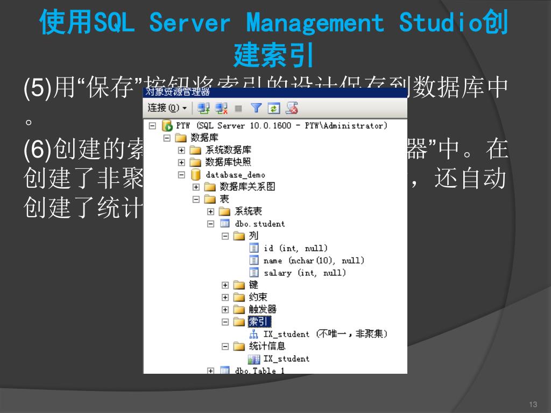Click the 表 folder icon
The width and height of the screenshot is (551, 413).
point(210,199)
